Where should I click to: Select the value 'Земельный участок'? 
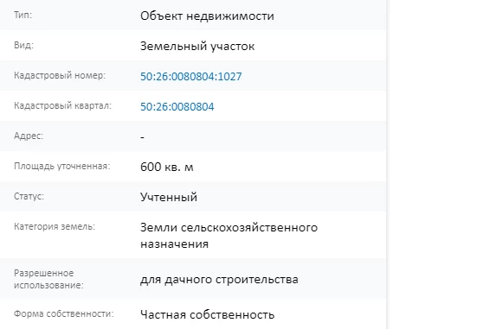pos(197,47)
